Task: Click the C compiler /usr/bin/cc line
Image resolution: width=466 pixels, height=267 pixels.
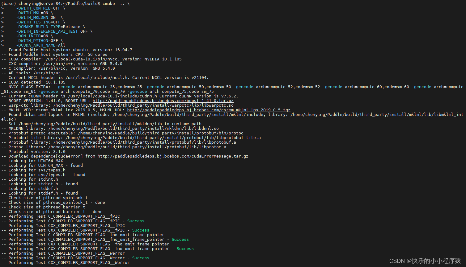Action: tap(58, 68)
